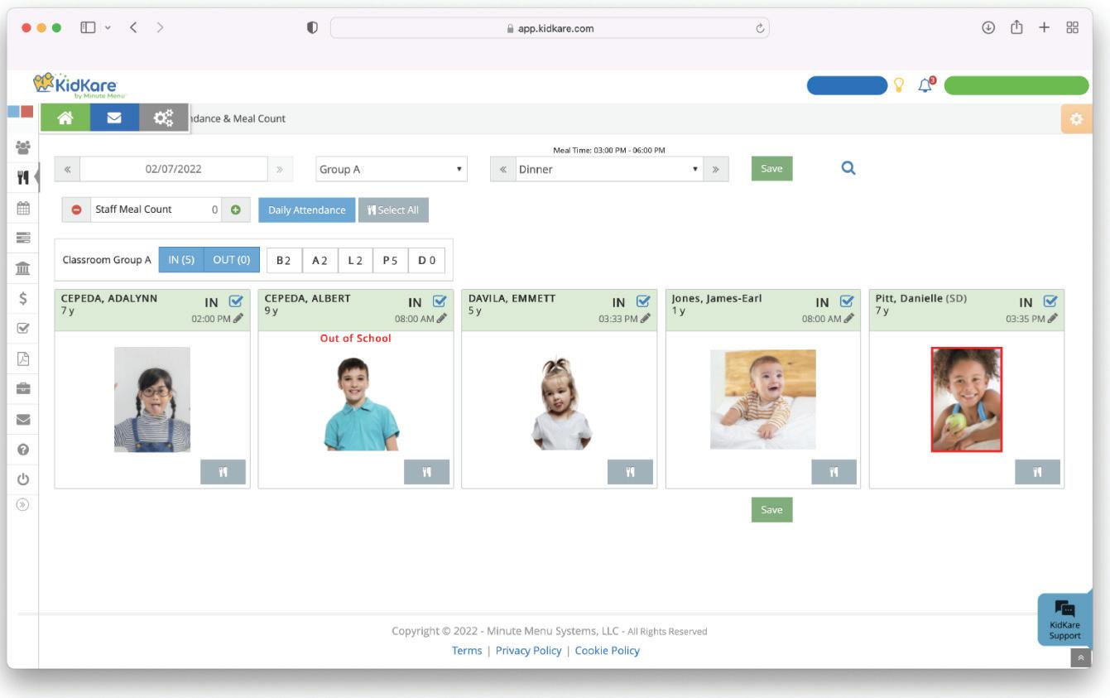Screen dimensions: 1110x698
Task: Open the calendar sidebar icon
Action: click(x=23, y=208)
